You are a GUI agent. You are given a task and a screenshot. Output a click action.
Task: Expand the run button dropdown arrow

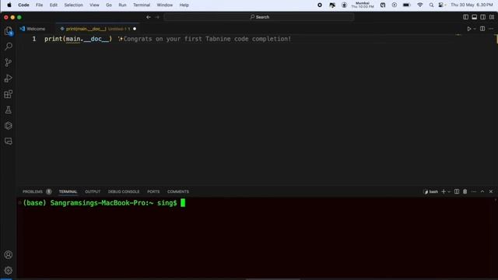pyautogui.click(x=475, y=29)
